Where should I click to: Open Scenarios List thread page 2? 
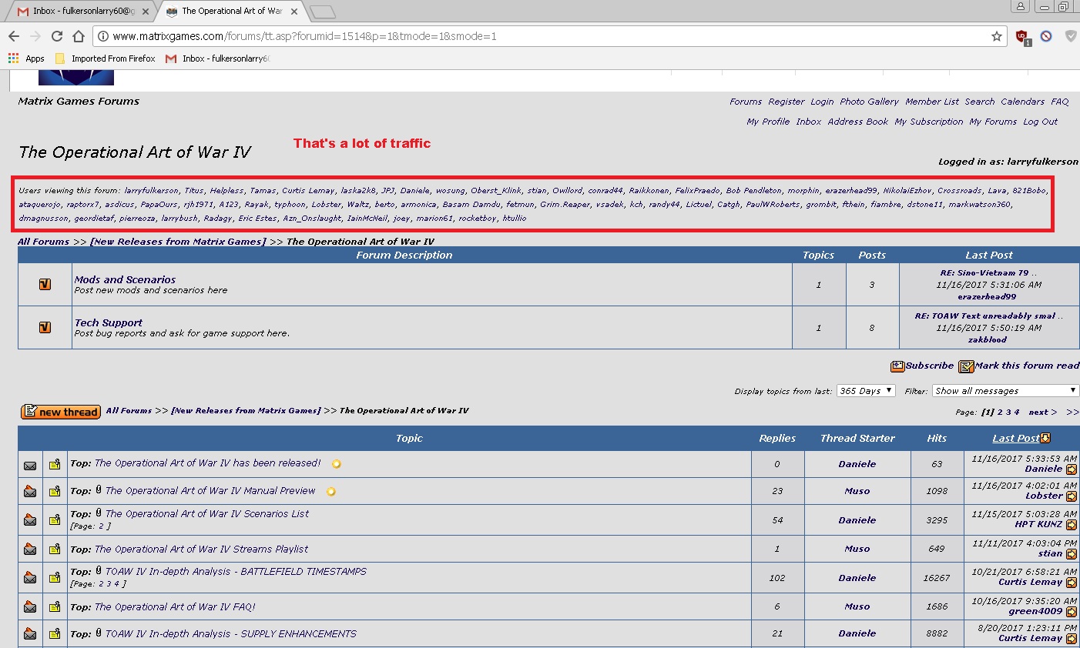click(x=102, y=526)
